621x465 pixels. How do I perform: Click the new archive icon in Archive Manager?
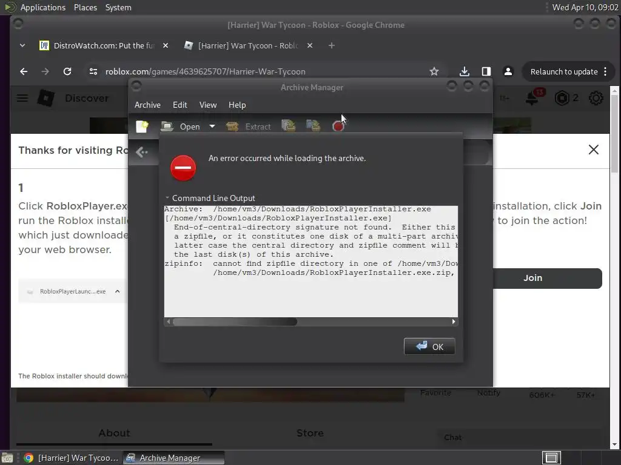point(142,127)
